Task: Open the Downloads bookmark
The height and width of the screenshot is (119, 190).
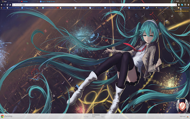Action: click(162, 8)
